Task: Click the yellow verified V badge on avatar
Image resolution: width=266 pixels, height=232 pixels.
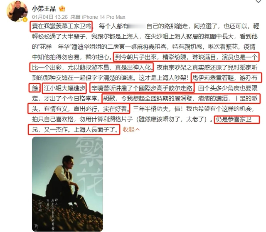Action: [x=25, y=20]
